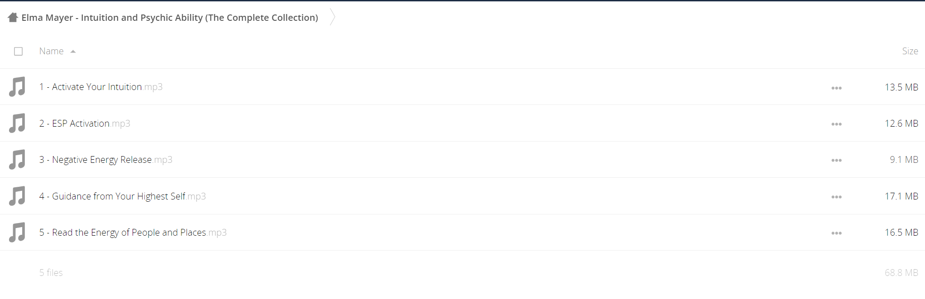Click music note icon for ESP Activation

tap(17, 123)
